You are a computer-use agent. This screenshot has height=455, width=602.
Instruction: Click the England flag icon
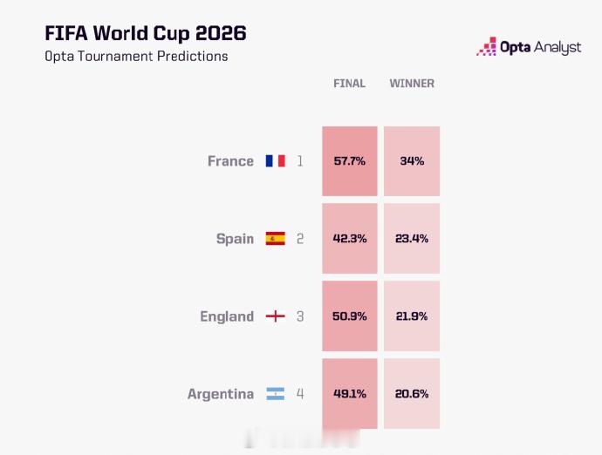tap(276, 316)
